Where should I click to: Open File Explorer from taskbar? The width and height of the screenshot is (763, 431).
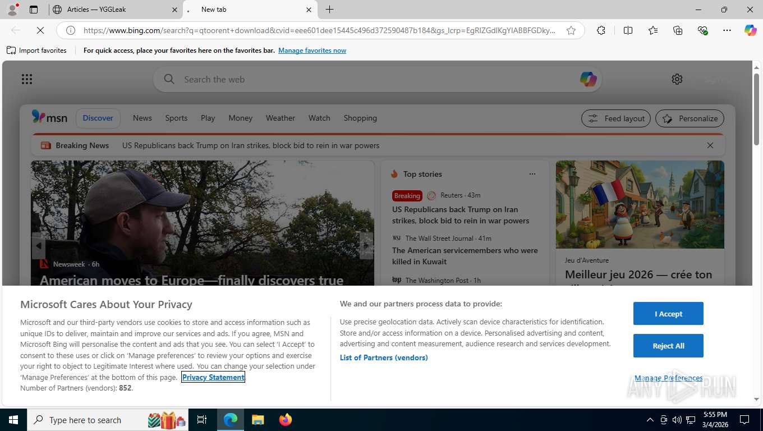pos(258,420)
